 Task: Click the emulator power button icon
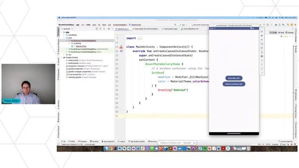[262, 32]
